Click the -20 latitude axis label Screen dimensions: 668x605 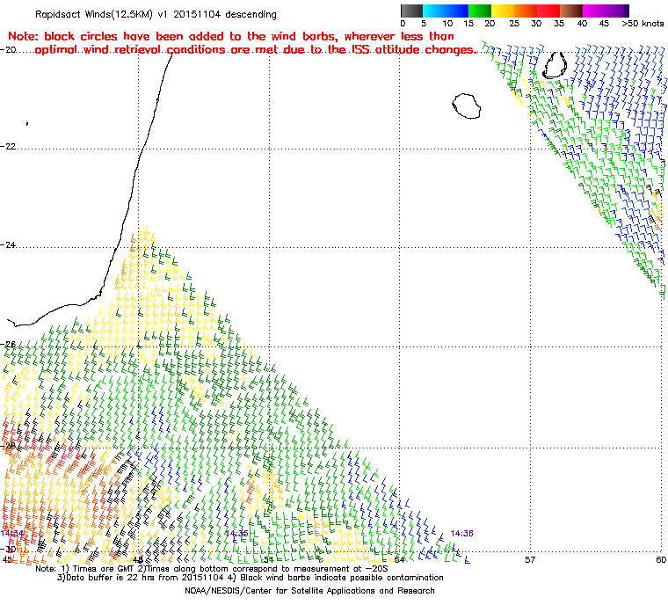(8, 49)
